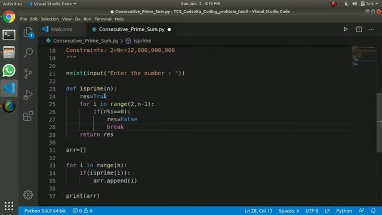Open the Extensions view
This screenshot has width=382, height=215.
tap(28, 116)
